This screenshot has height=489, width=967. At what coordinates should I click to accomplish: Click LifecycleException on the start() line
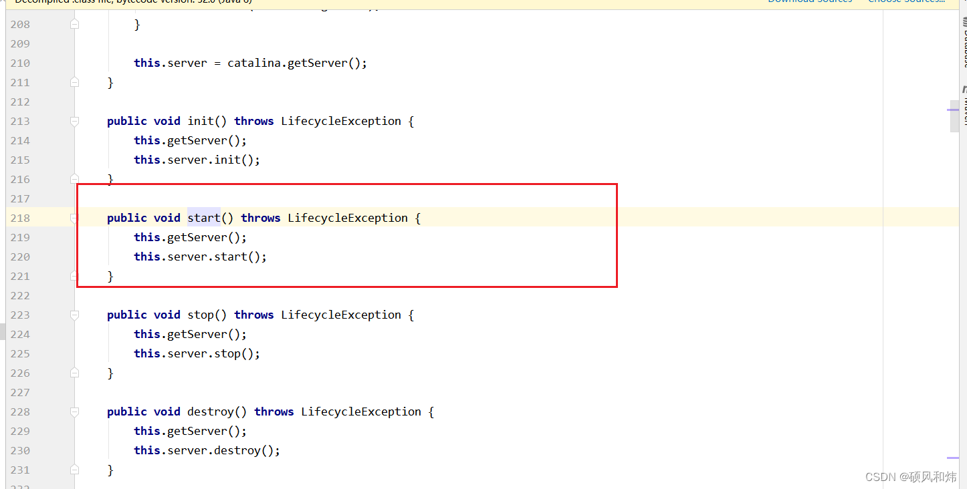click(x=348, y=218)
